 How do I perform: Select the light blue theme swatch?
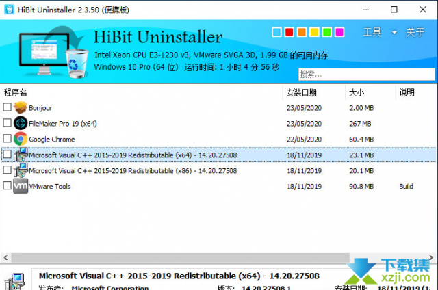pyautogui.click(x=276, y=32)
